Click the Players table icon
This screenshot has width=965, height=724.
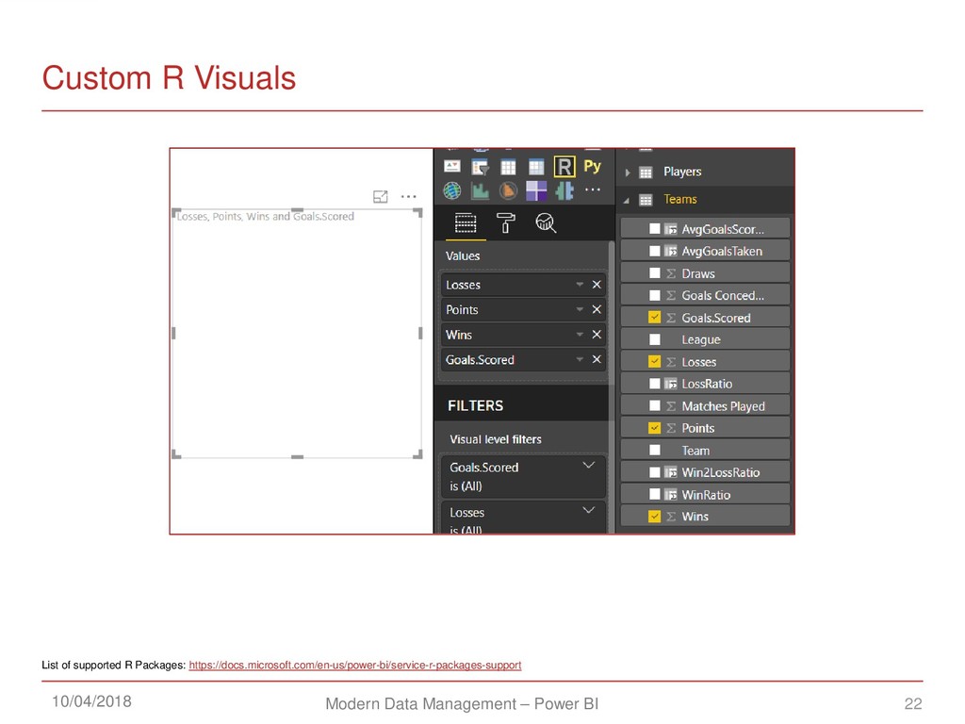(x=646, y=173)
